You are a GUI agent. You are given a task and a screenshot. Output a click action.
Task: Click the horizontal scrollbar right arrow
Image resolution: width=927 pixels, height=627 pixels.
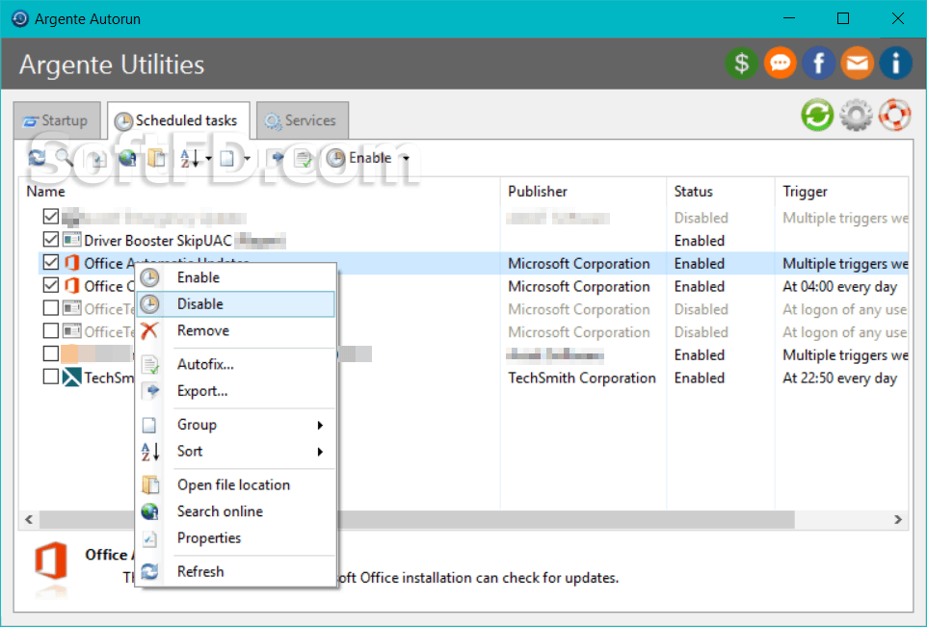[x=898, y=519]
